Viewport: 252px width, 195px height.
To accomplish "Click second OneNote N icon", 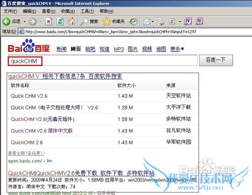I will point(199,22).
